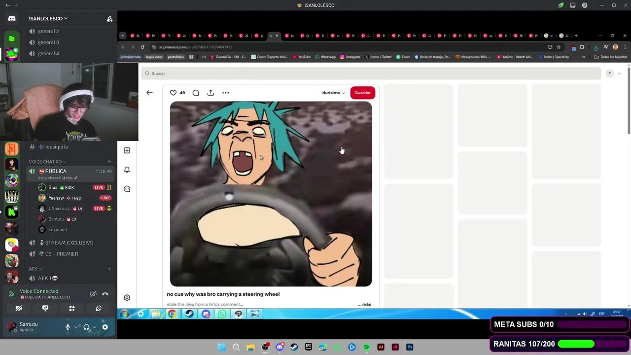The height and width of the screenshot is (355, 631).
Task: Click the browser address bar URL
Action: pos(195,47)
